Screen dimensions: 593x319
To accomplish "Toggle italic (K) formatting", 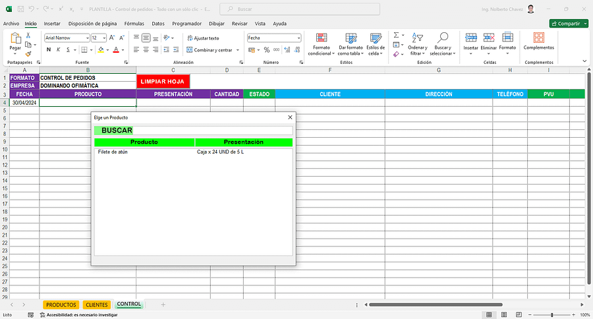I will 58,49.
